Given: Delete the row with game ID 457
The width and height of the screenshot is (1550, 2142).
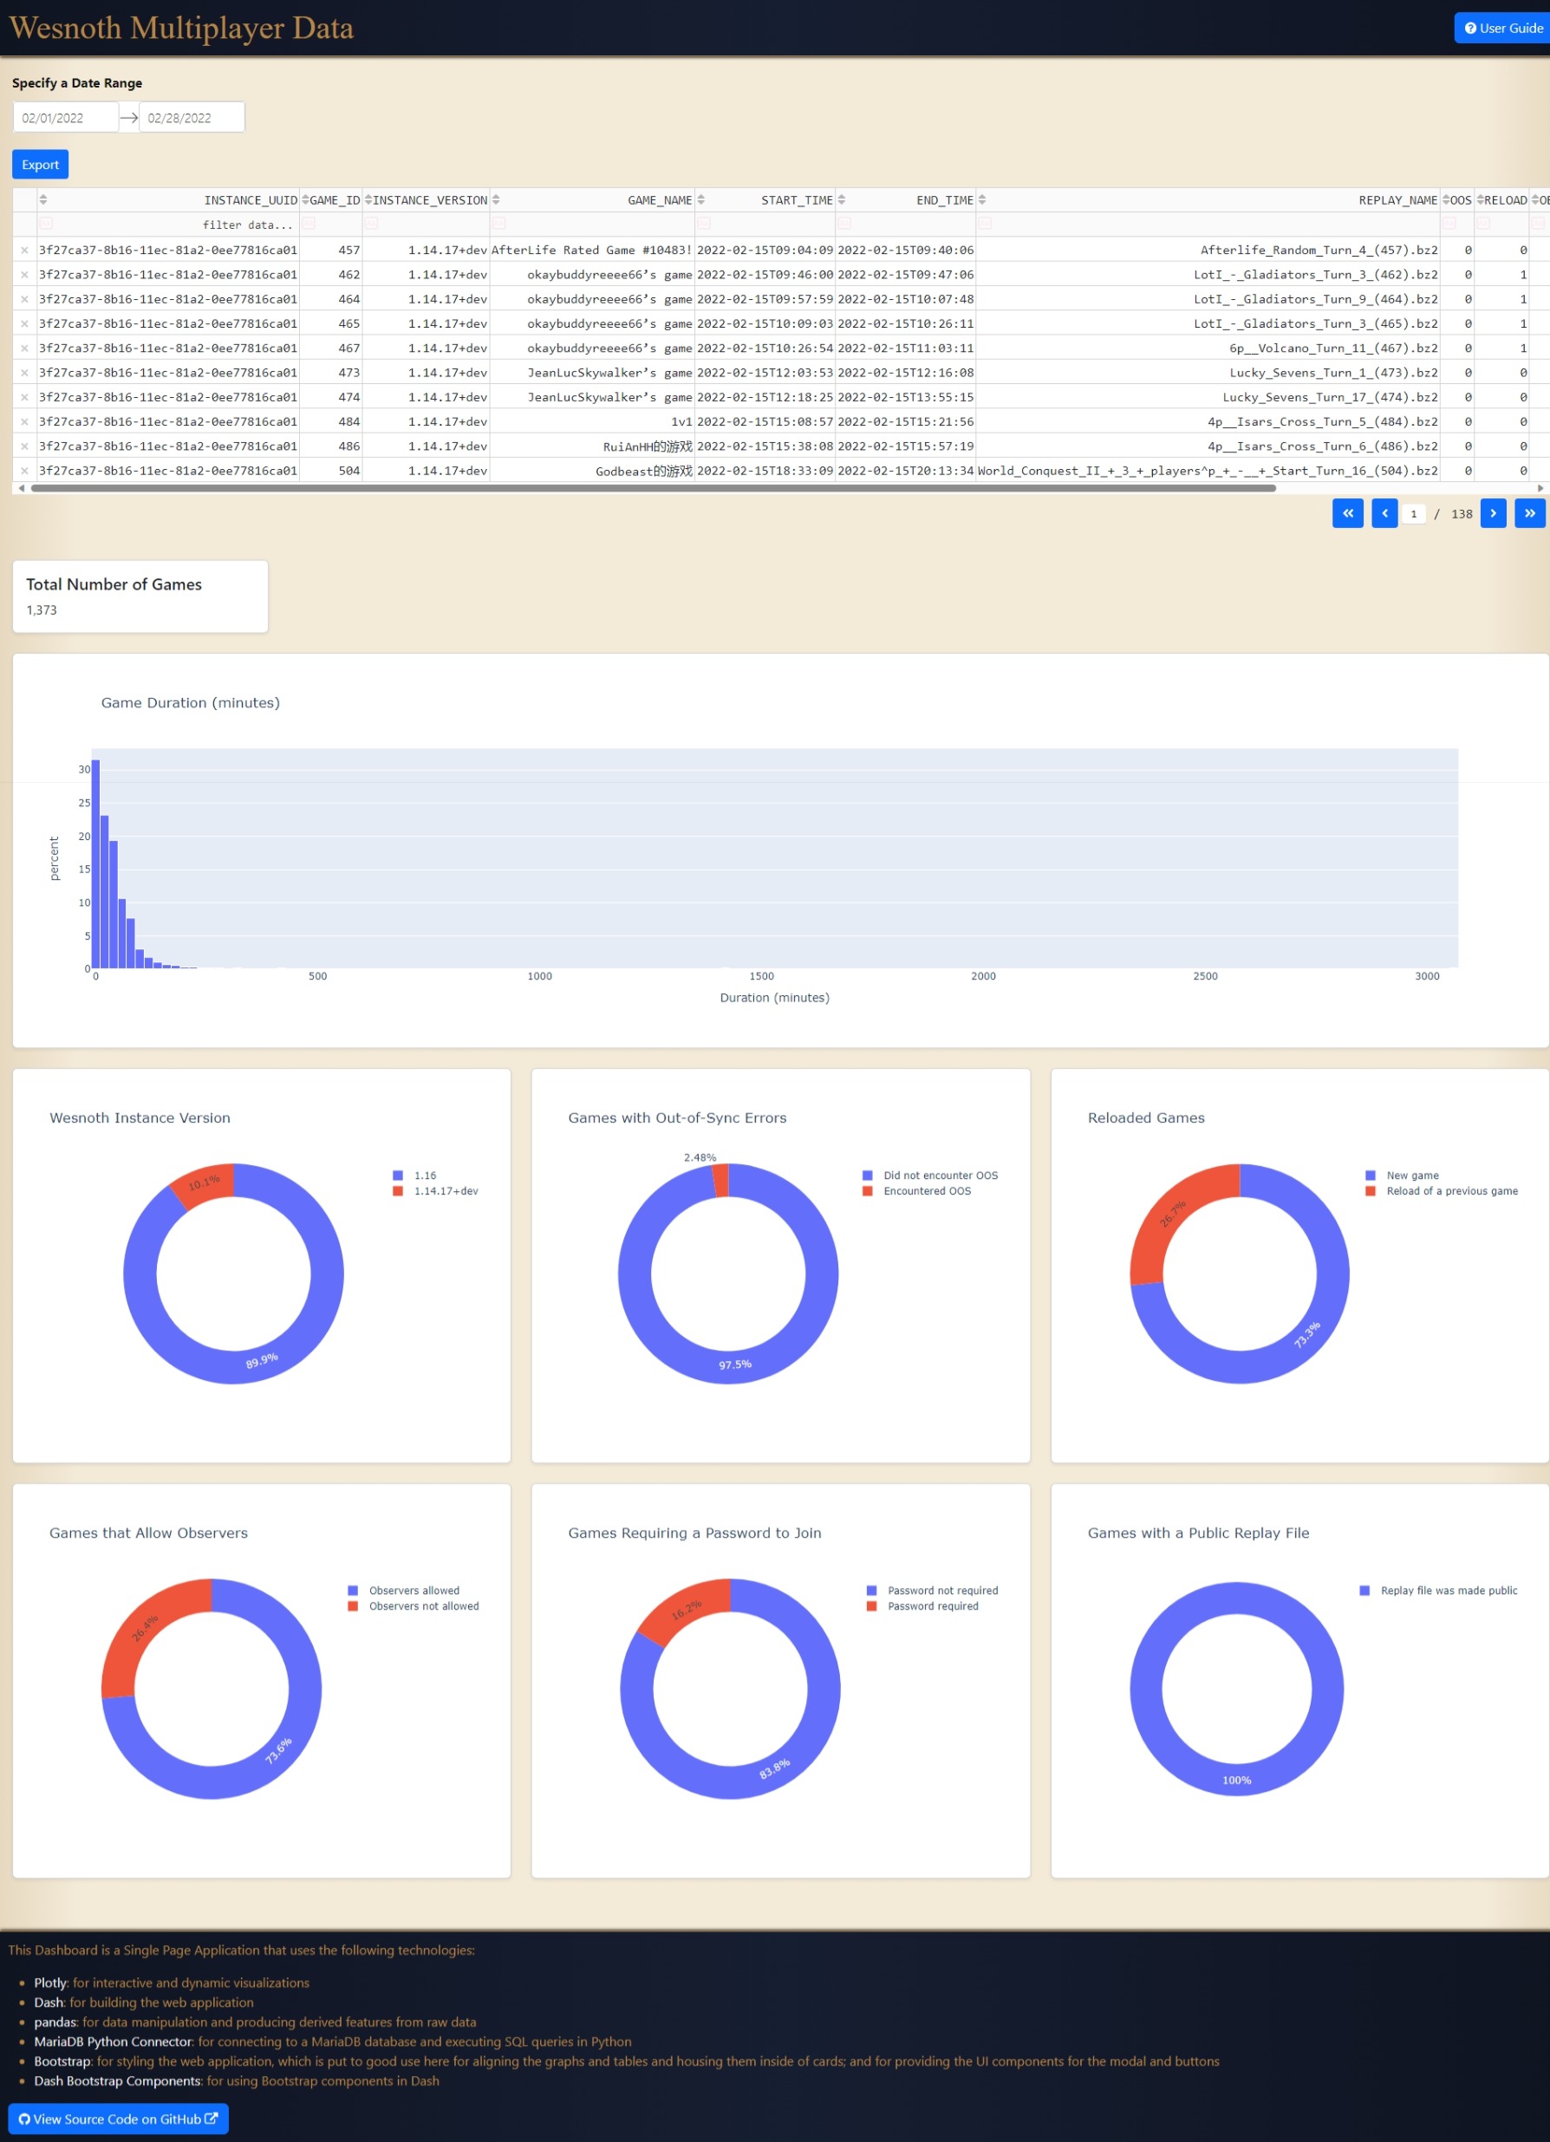Looking at the screenshot, I should click(x=24, y=251).
